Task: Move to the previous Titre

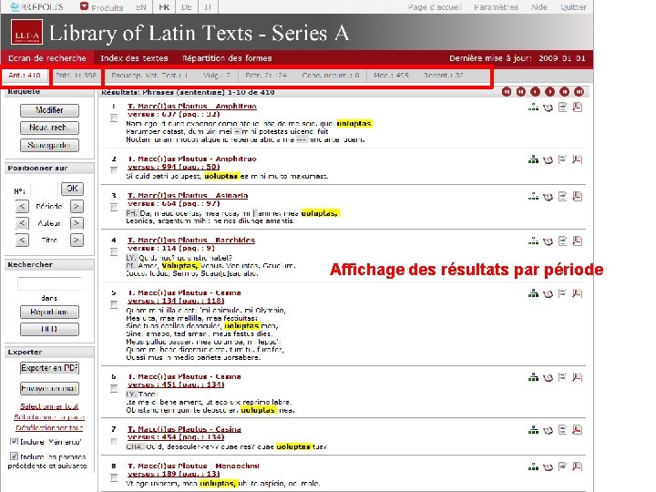Action: click(x=22, y=241)
